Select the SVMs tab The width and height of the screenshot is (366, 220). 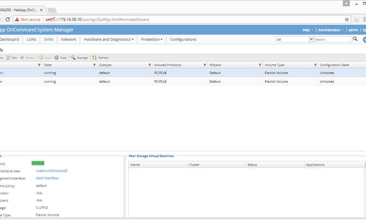coord(48,39)
